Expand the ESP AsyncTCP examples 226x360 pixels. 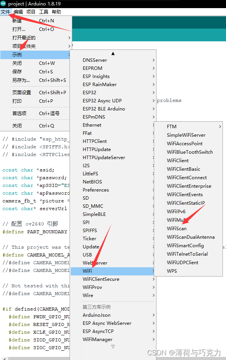click(x=113, y=331)
